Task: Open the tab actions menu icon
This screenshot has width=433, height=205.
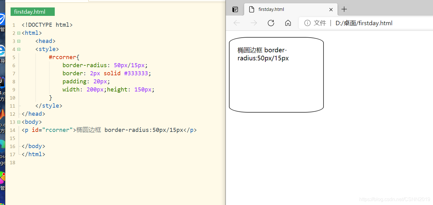Action: click(x=235, y=10)
